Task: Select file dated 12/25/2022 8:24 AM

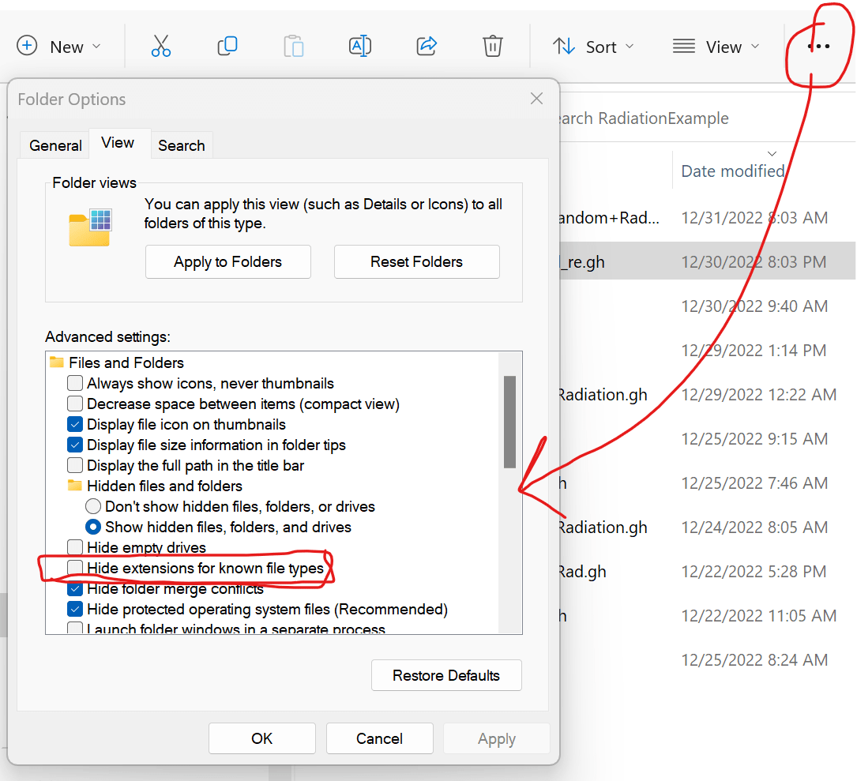Action: click(707, 660)
